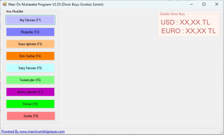This screenshot has height=135, width=224.
Task: Minimize the Maxi Ön Muhasebe window
Action: pos(191,4)
